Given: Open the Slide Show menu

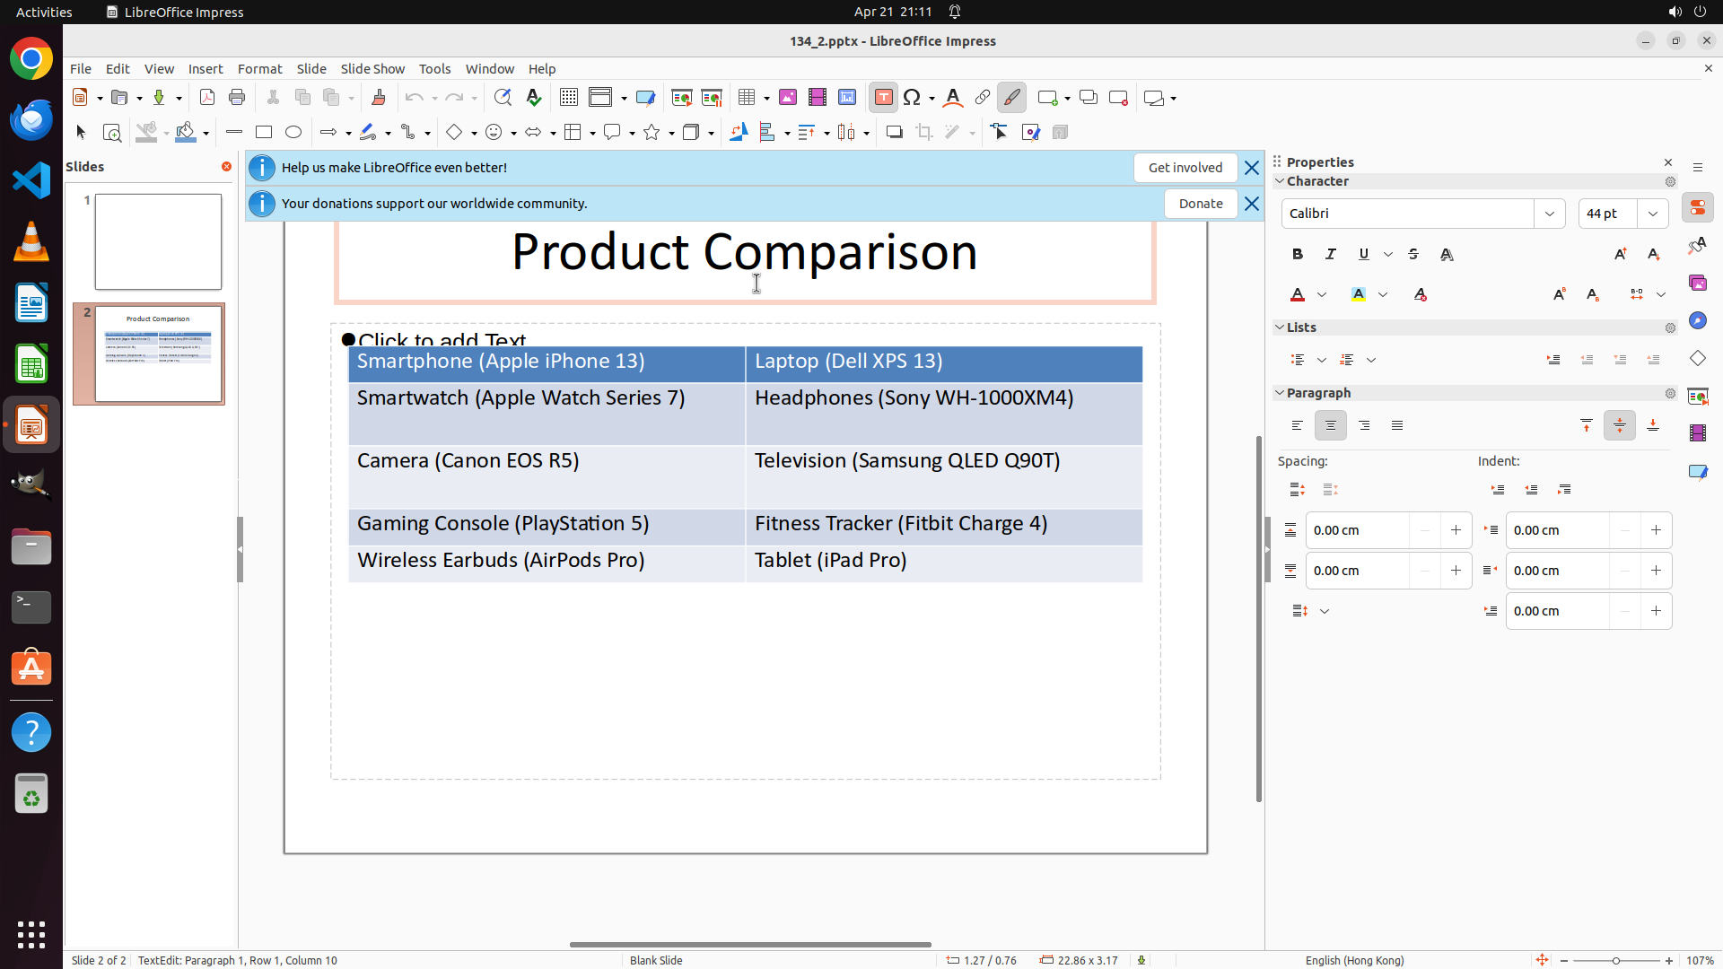Looking at the screenshot, I should [372, 69].
